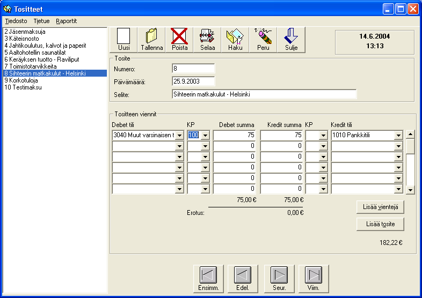
Task: Select list item 2 Jäsenmaksuja
Action: (55, 32)
